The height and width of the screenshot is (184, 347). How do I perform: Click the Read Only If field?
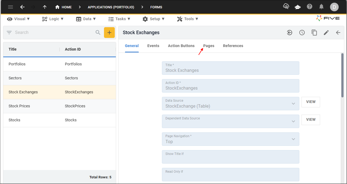pos(231,175)
